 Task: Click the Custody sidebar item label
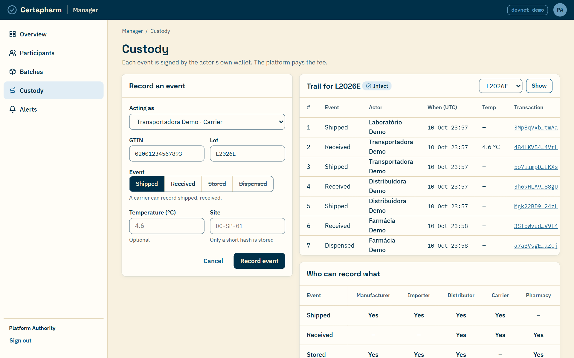(x=32, y=90)
